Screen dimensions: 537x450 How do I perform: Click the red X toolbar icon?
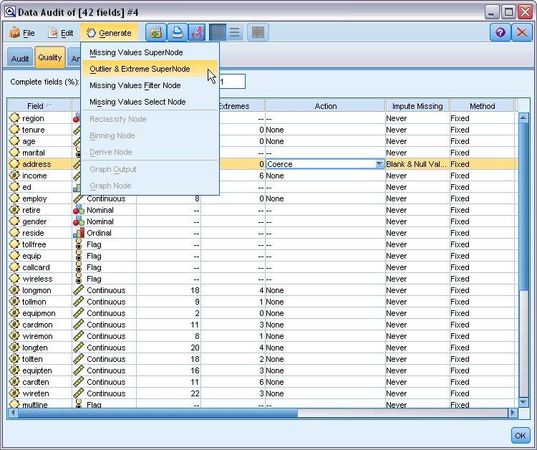point(521,33)
